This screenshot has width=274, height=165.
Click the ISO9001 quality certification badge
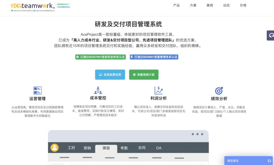(x=154, y=57)
